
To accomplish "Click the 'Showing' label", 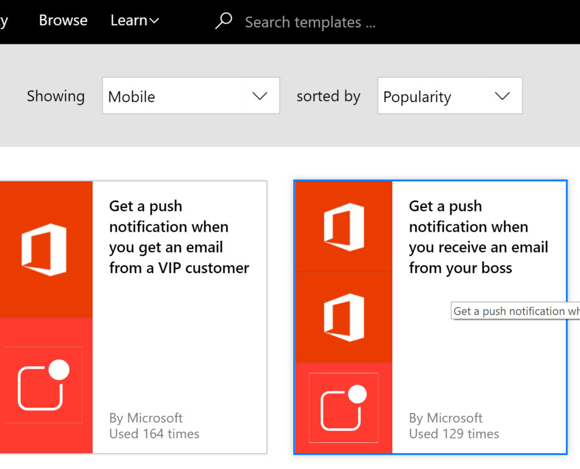I will (x=56, y=96).
